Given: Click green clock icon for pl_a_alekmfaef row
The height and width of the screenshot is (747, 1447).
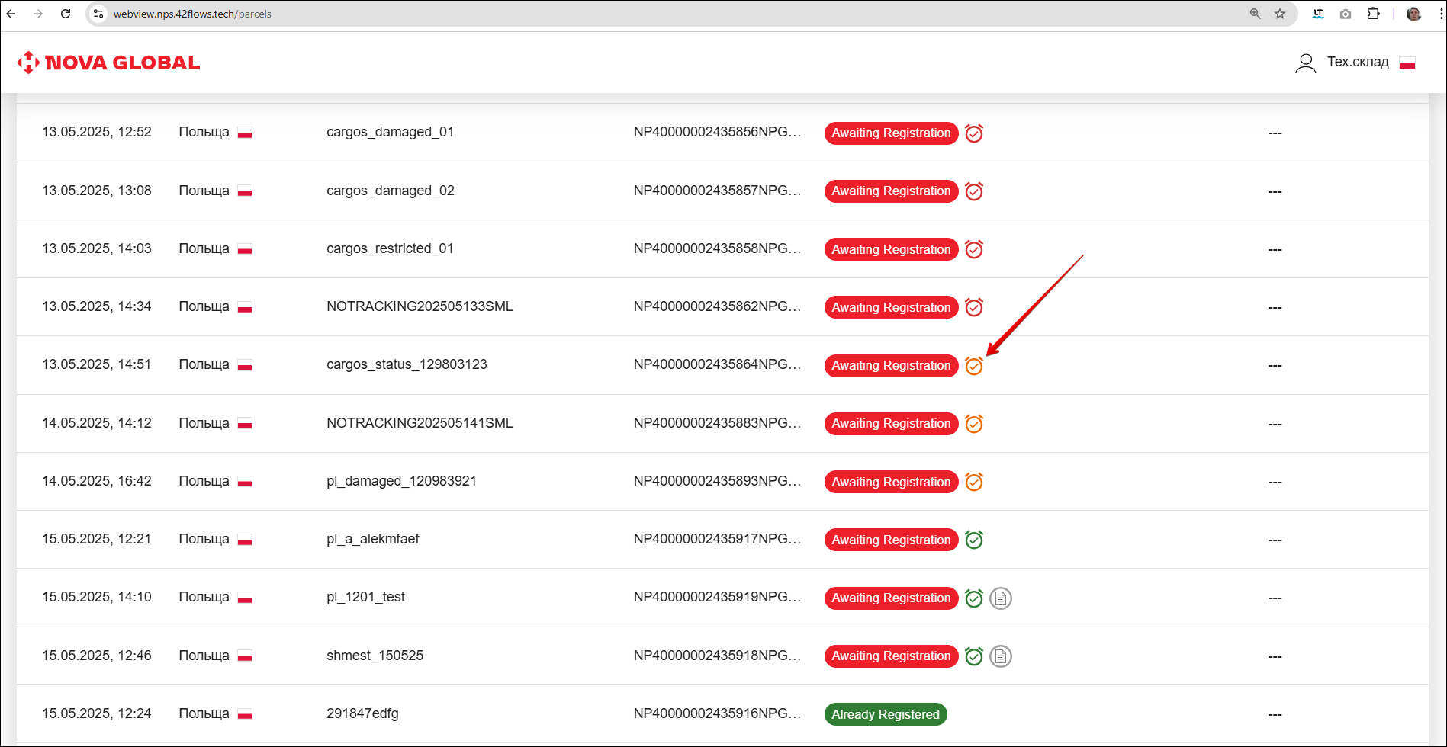Looking at the screenshot, I should (973, 540).
